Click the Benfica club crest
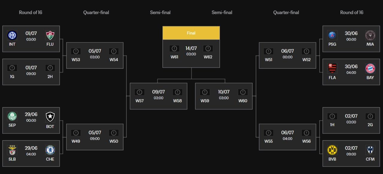The image size is (383, 174). 12,150
